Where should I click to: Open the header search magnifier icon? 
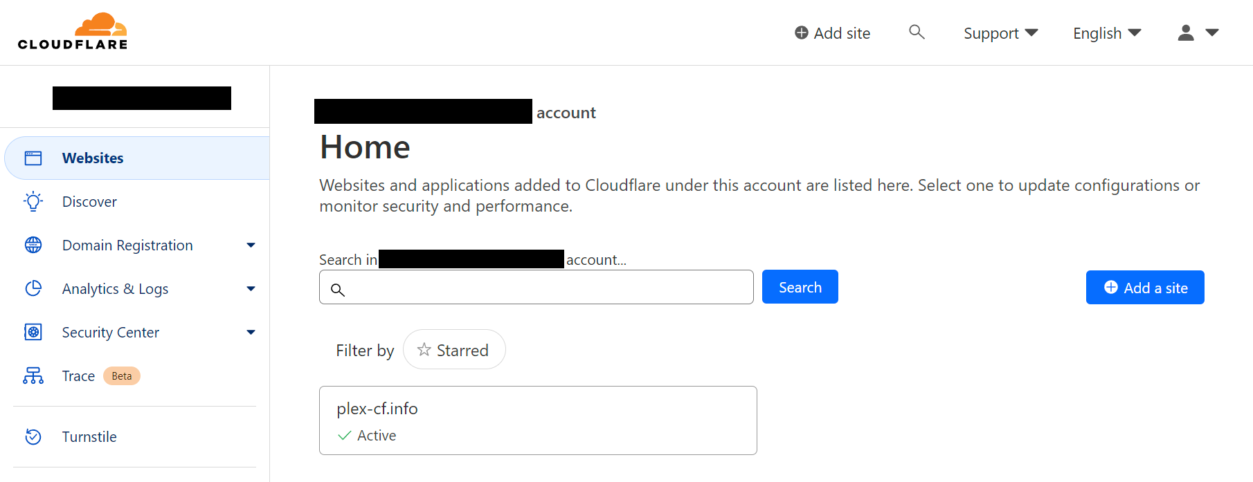917,32
